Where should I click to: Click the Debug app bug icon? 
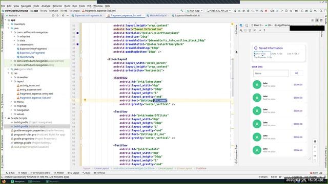tap(248, 11)
